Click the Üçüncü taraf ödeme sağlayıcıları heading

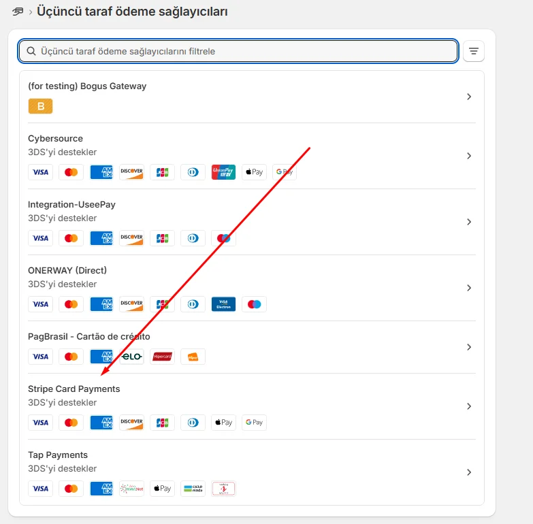click(x=132, y=12)
